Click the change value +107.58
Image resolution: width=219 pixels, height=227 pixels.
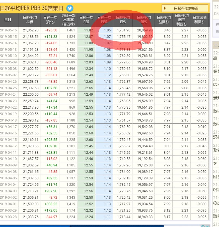pyautogui.click(x=51, y=88)
